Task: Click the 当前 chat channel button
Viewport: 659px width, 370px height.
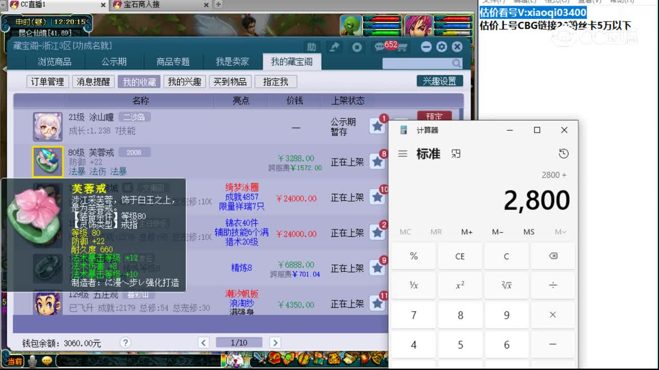Action: pos(15,362)
